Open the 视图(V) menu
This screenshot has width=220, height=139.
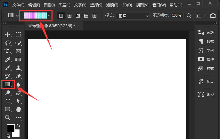pos(142,5)
